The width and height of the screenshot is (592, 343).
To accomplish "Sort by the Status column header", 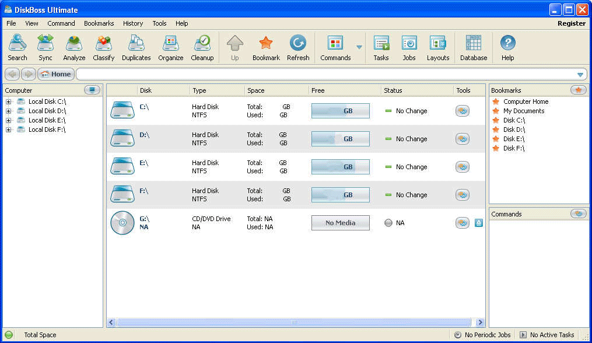I will tap(417, 90).
